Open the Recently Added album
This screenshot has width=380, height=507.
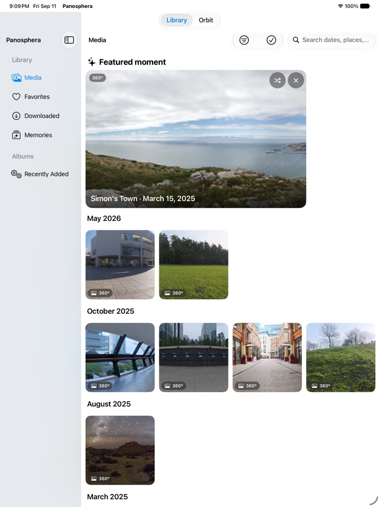point(41,174)
